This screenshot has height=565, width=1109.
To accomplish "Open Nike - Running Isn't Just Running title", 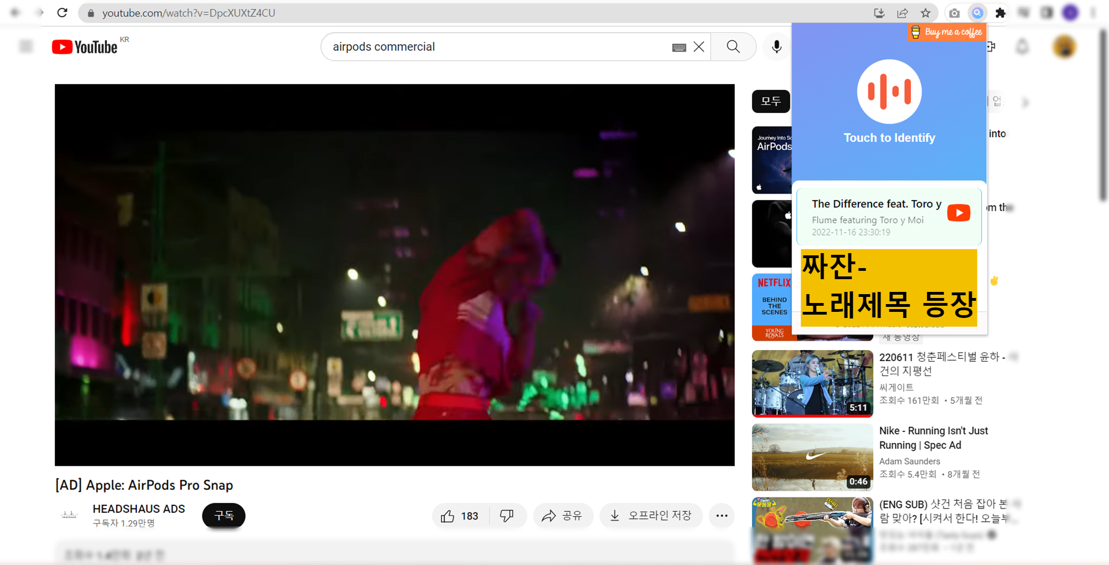I will coord(934,438).
